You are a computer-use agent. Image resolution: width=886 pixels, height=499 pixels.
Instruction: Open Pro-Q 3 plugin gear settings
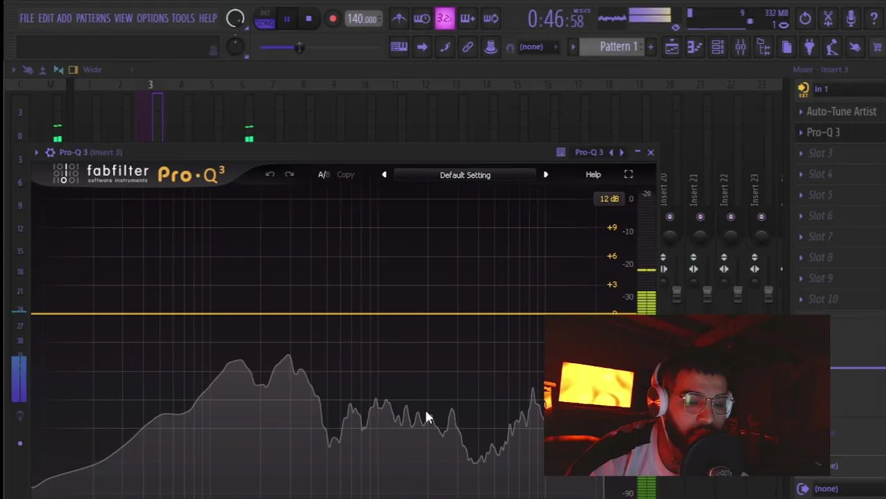[x=50, y=152]
